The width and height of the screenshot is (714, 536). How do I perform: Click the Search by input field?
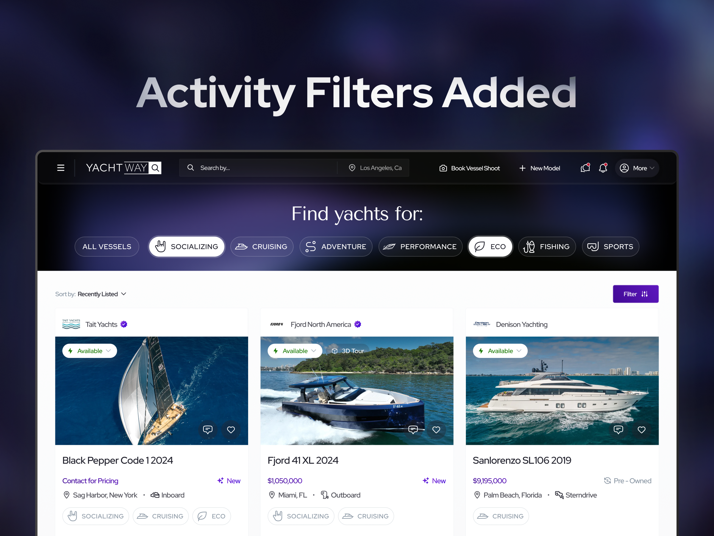[258, 168]
